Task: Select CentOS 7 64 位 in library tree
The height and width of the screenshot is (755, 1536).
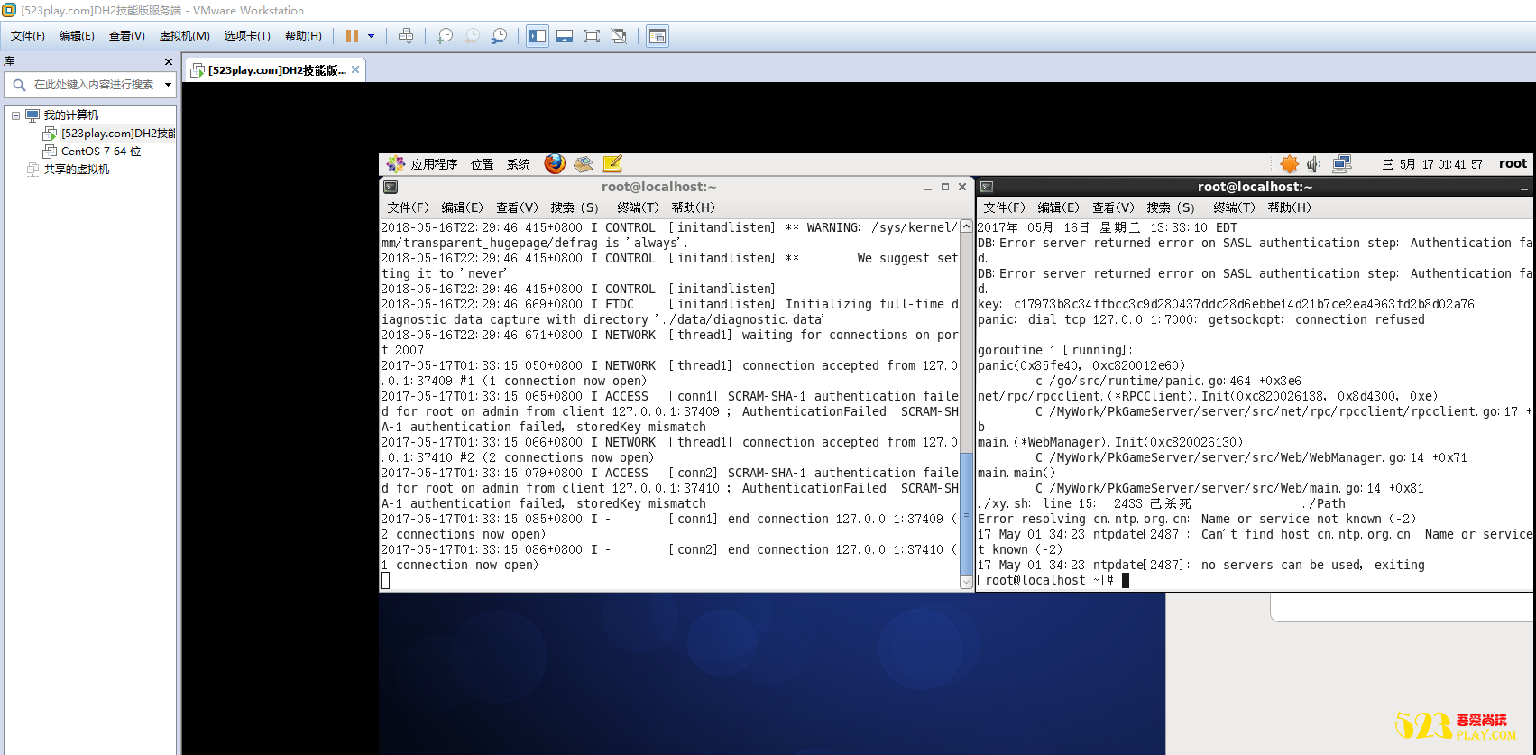Action: (x=101, y=152)
